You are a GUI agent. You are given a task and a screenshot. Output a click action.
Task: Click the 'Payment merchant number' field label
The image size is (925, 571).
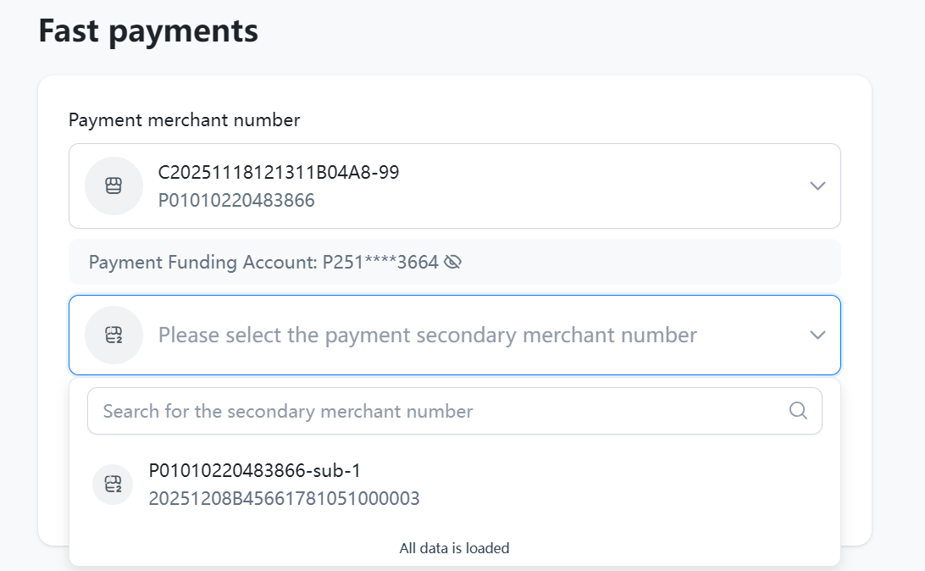[x=184, y=120]
